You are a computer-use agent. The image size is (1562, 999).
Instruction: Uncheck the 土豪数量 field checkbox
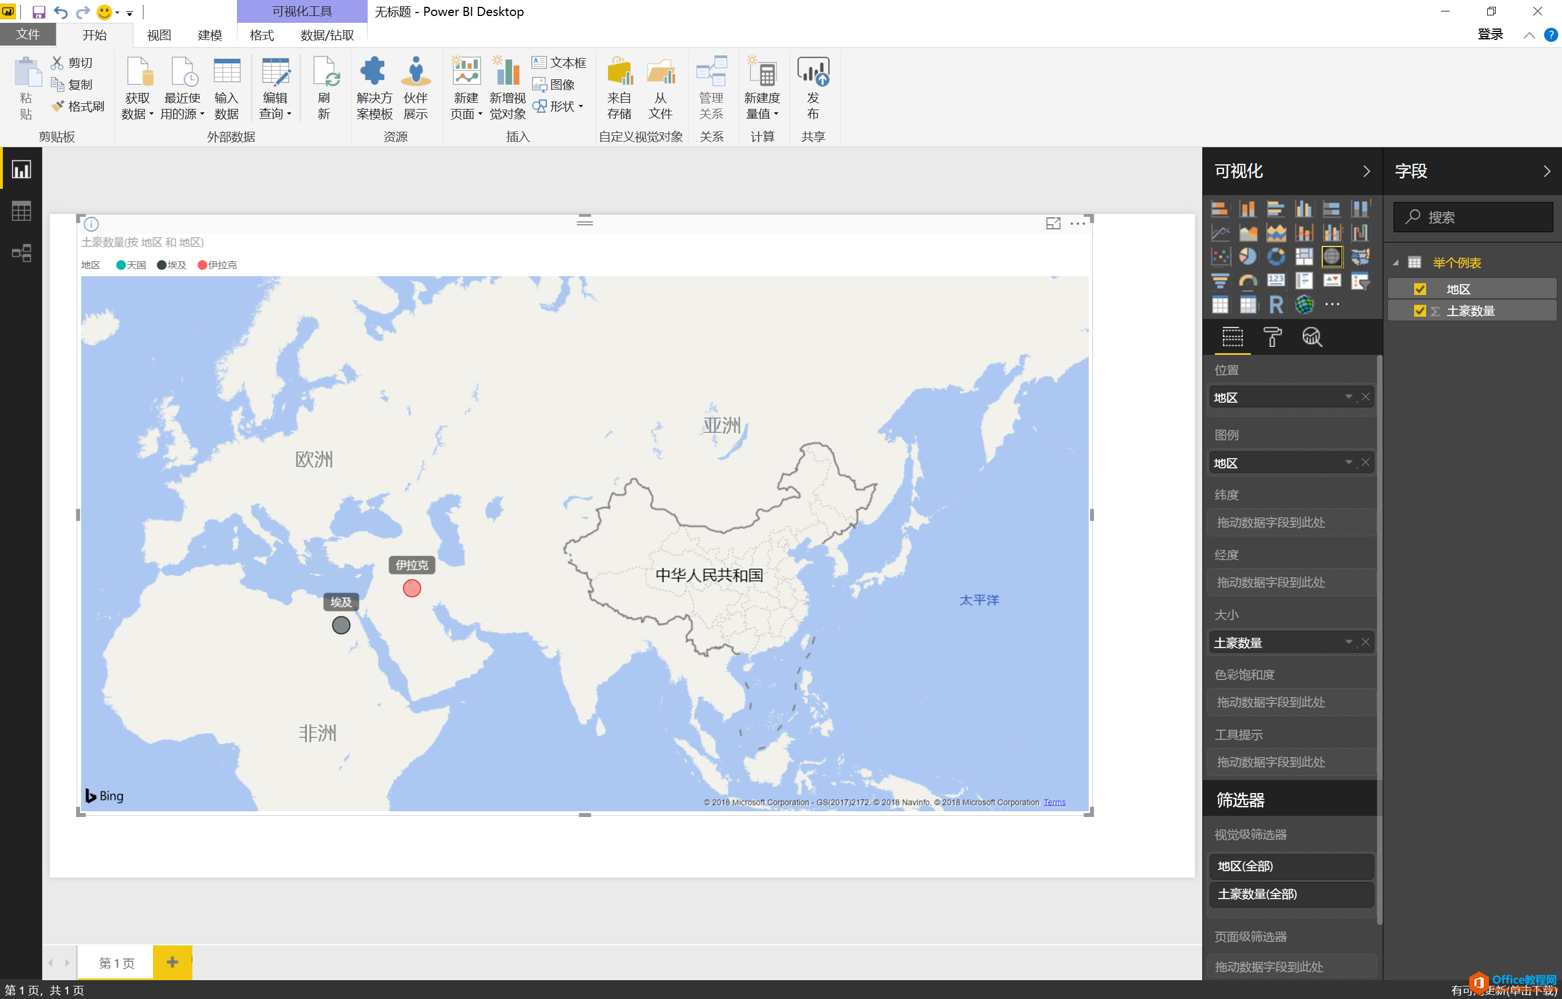(x=1420, y=311)
